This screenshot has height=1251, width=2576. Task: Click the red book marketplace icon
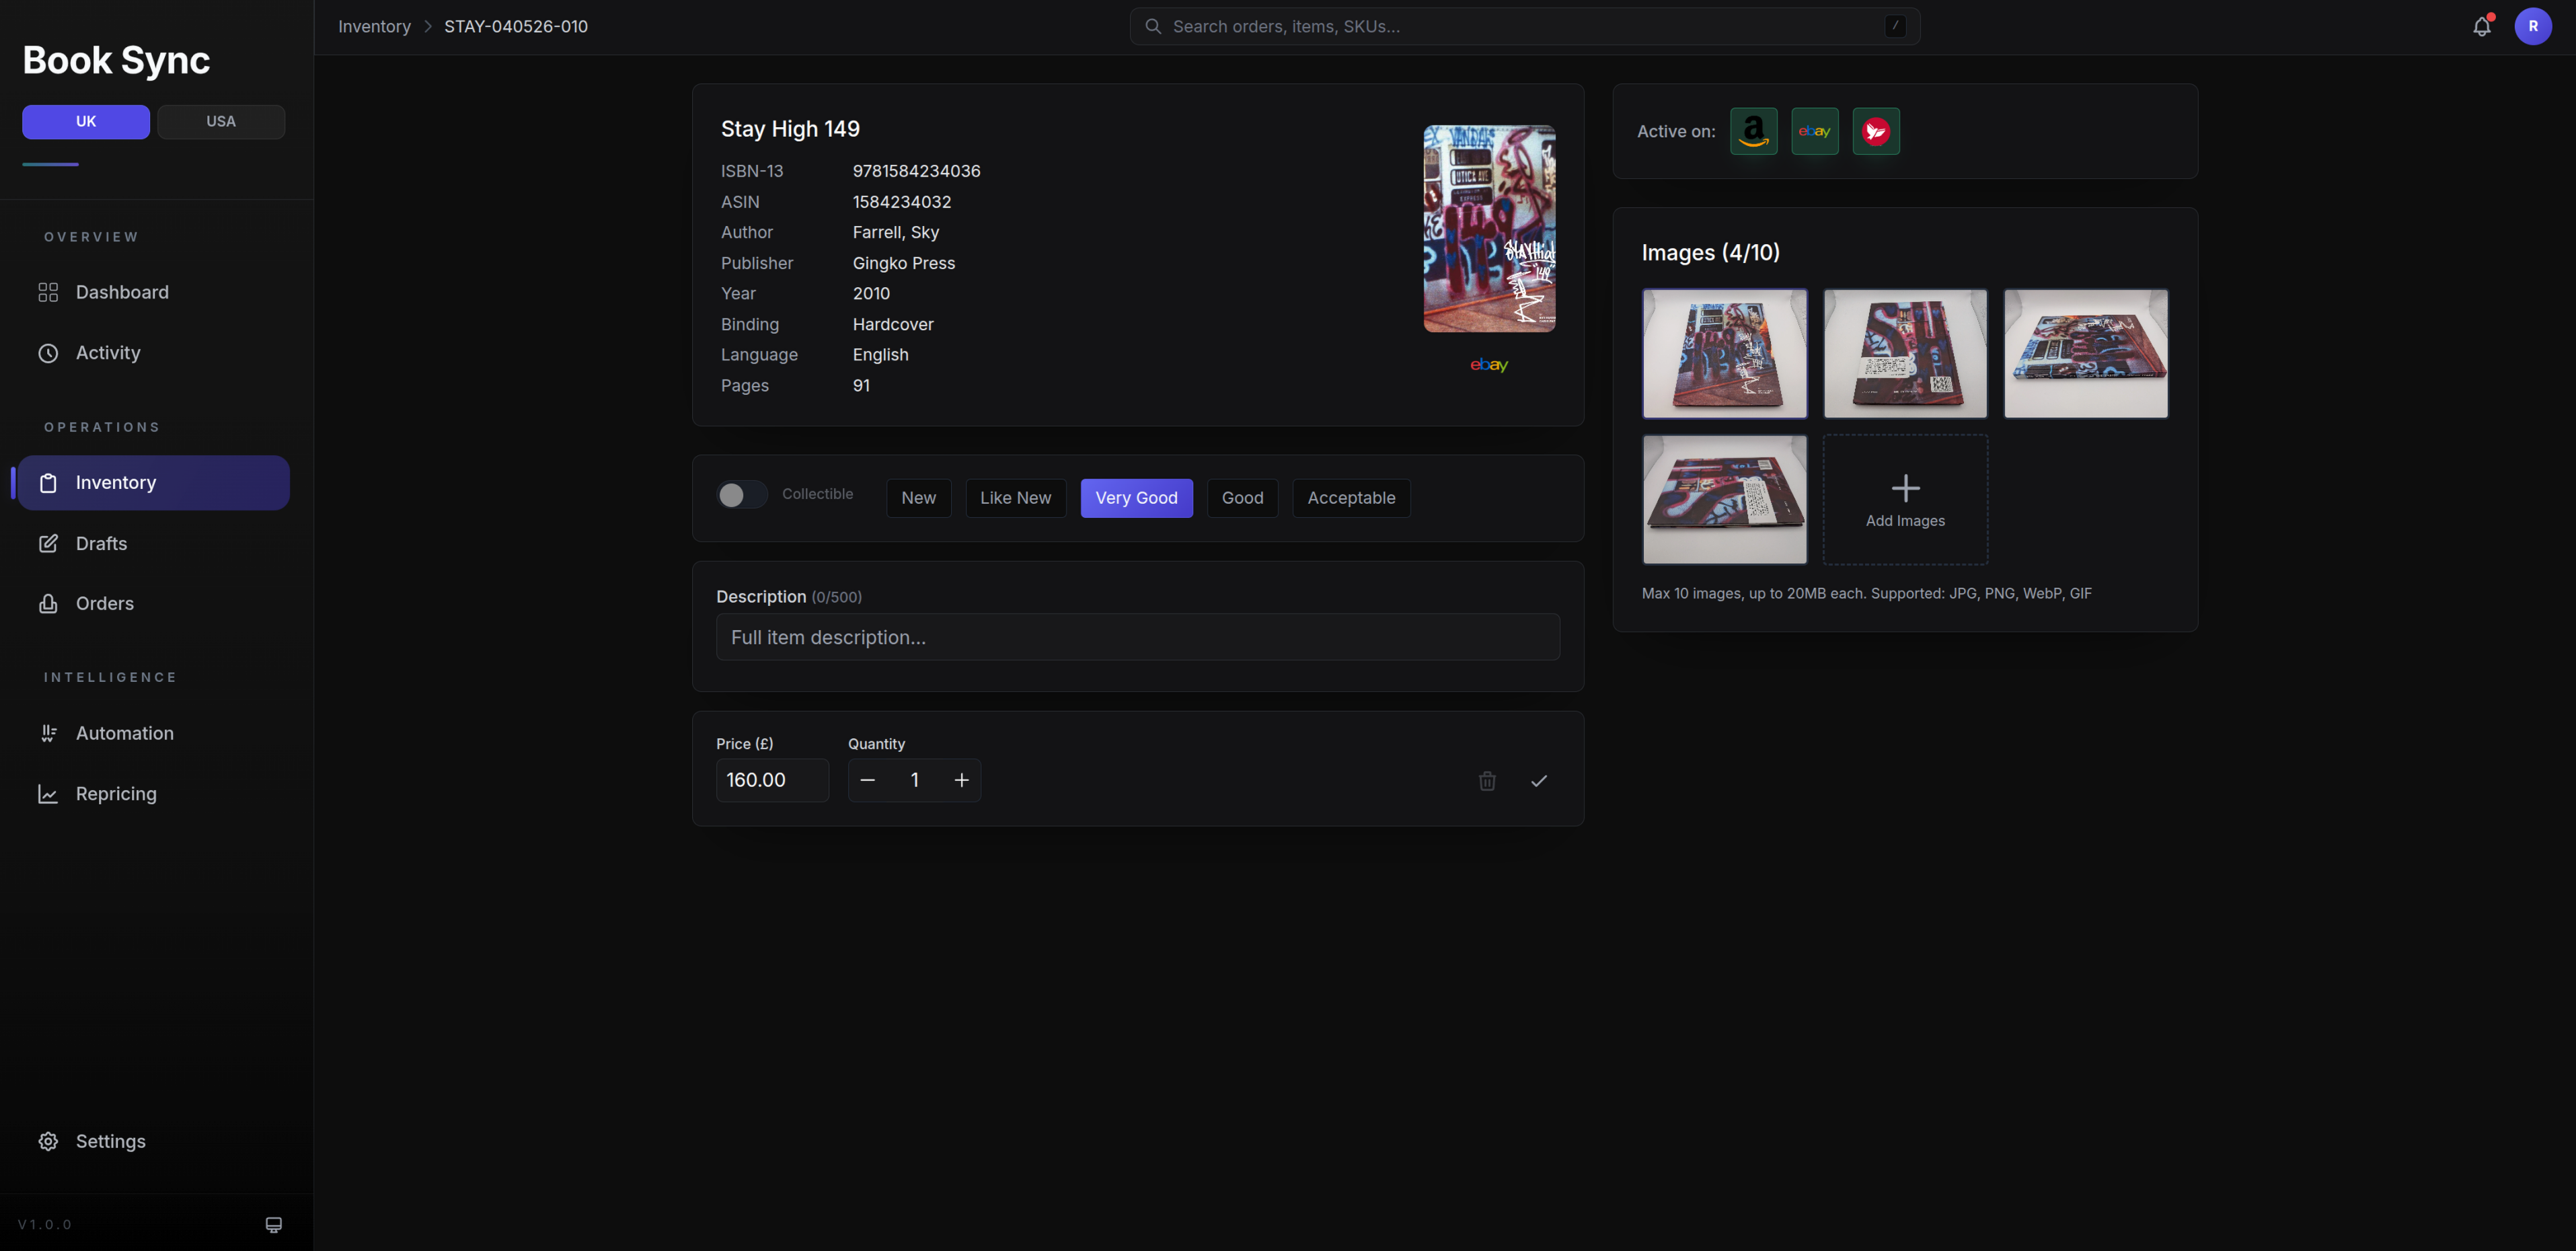coord(1876,131)
